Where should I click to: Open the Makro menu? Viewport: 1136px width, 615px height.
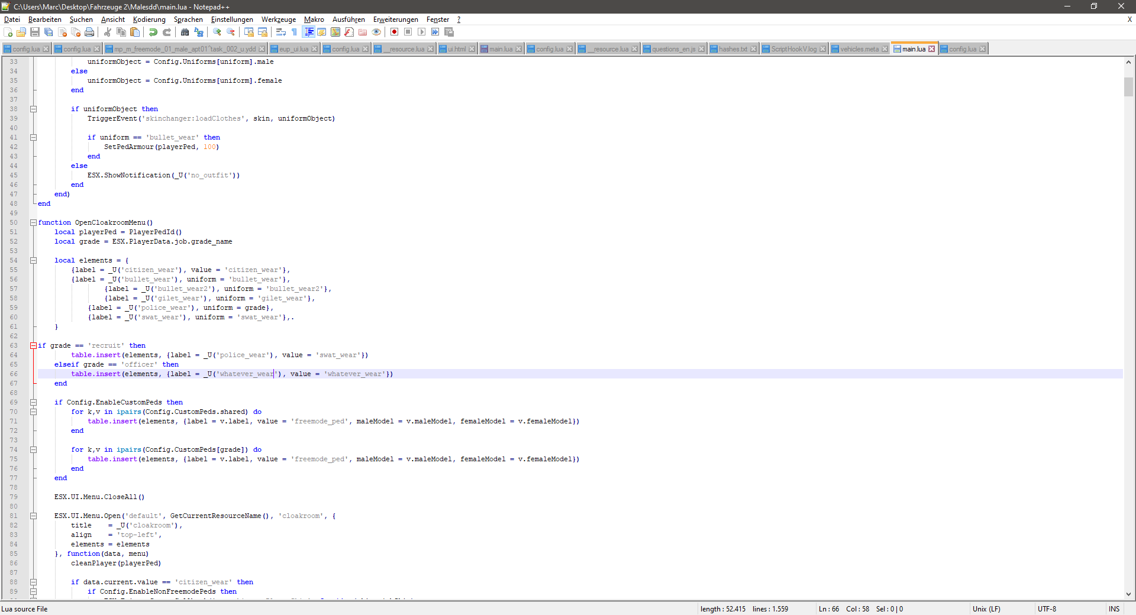(314, 20)
